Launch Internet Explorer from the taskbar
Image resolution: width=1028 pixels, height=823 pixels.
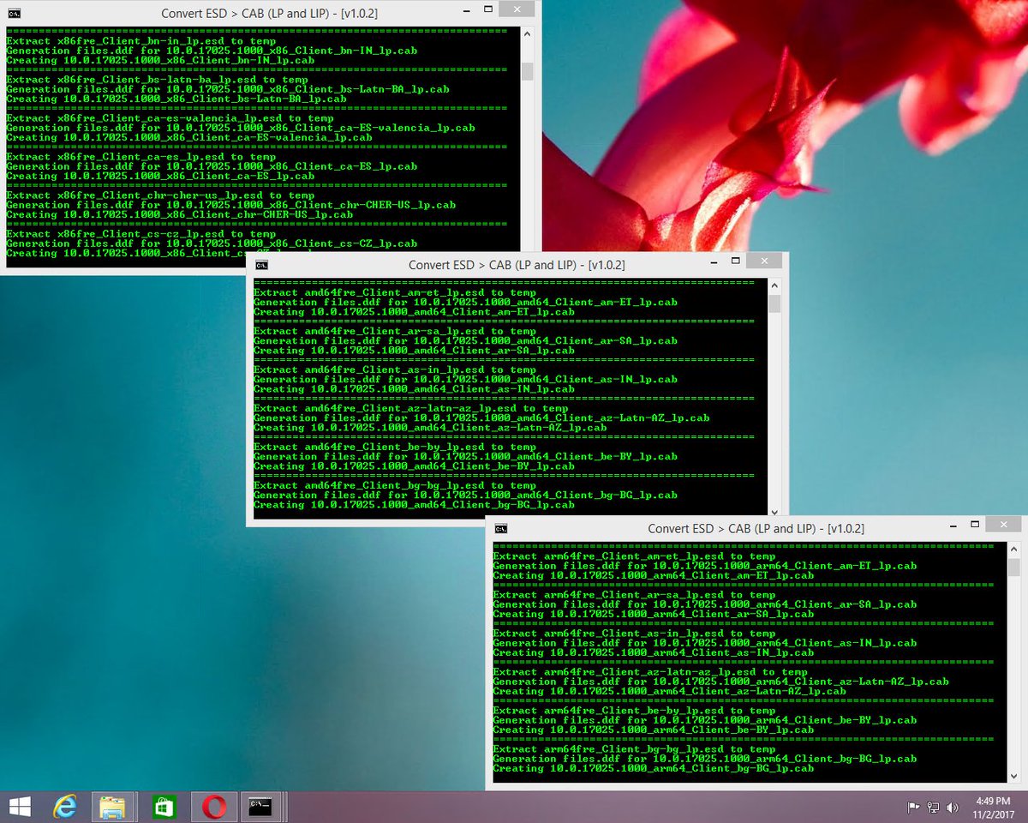pyautogui.click(x=64, y=807)
